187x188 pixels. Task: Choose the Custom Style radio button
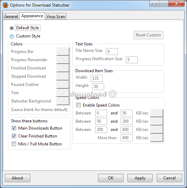coord(12,36)
